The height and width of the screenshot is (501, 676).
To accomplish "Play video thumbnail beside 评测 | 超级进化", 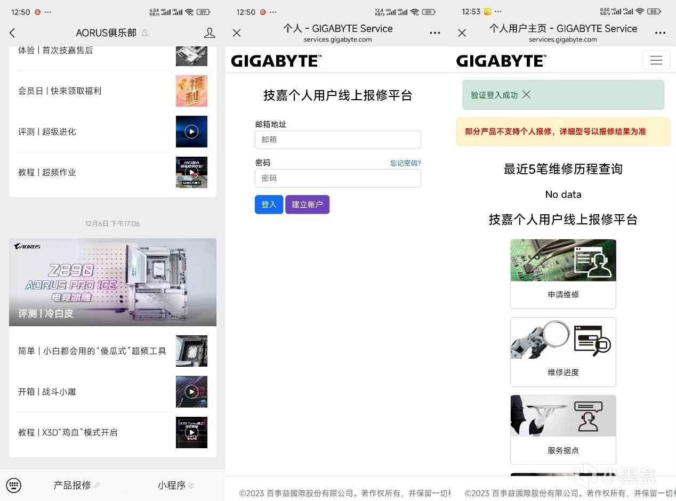I will coord(191,132).
